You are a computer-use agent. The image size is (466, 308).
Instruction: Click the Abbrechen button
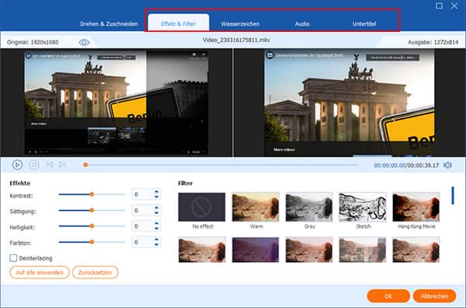coord(434,296)
